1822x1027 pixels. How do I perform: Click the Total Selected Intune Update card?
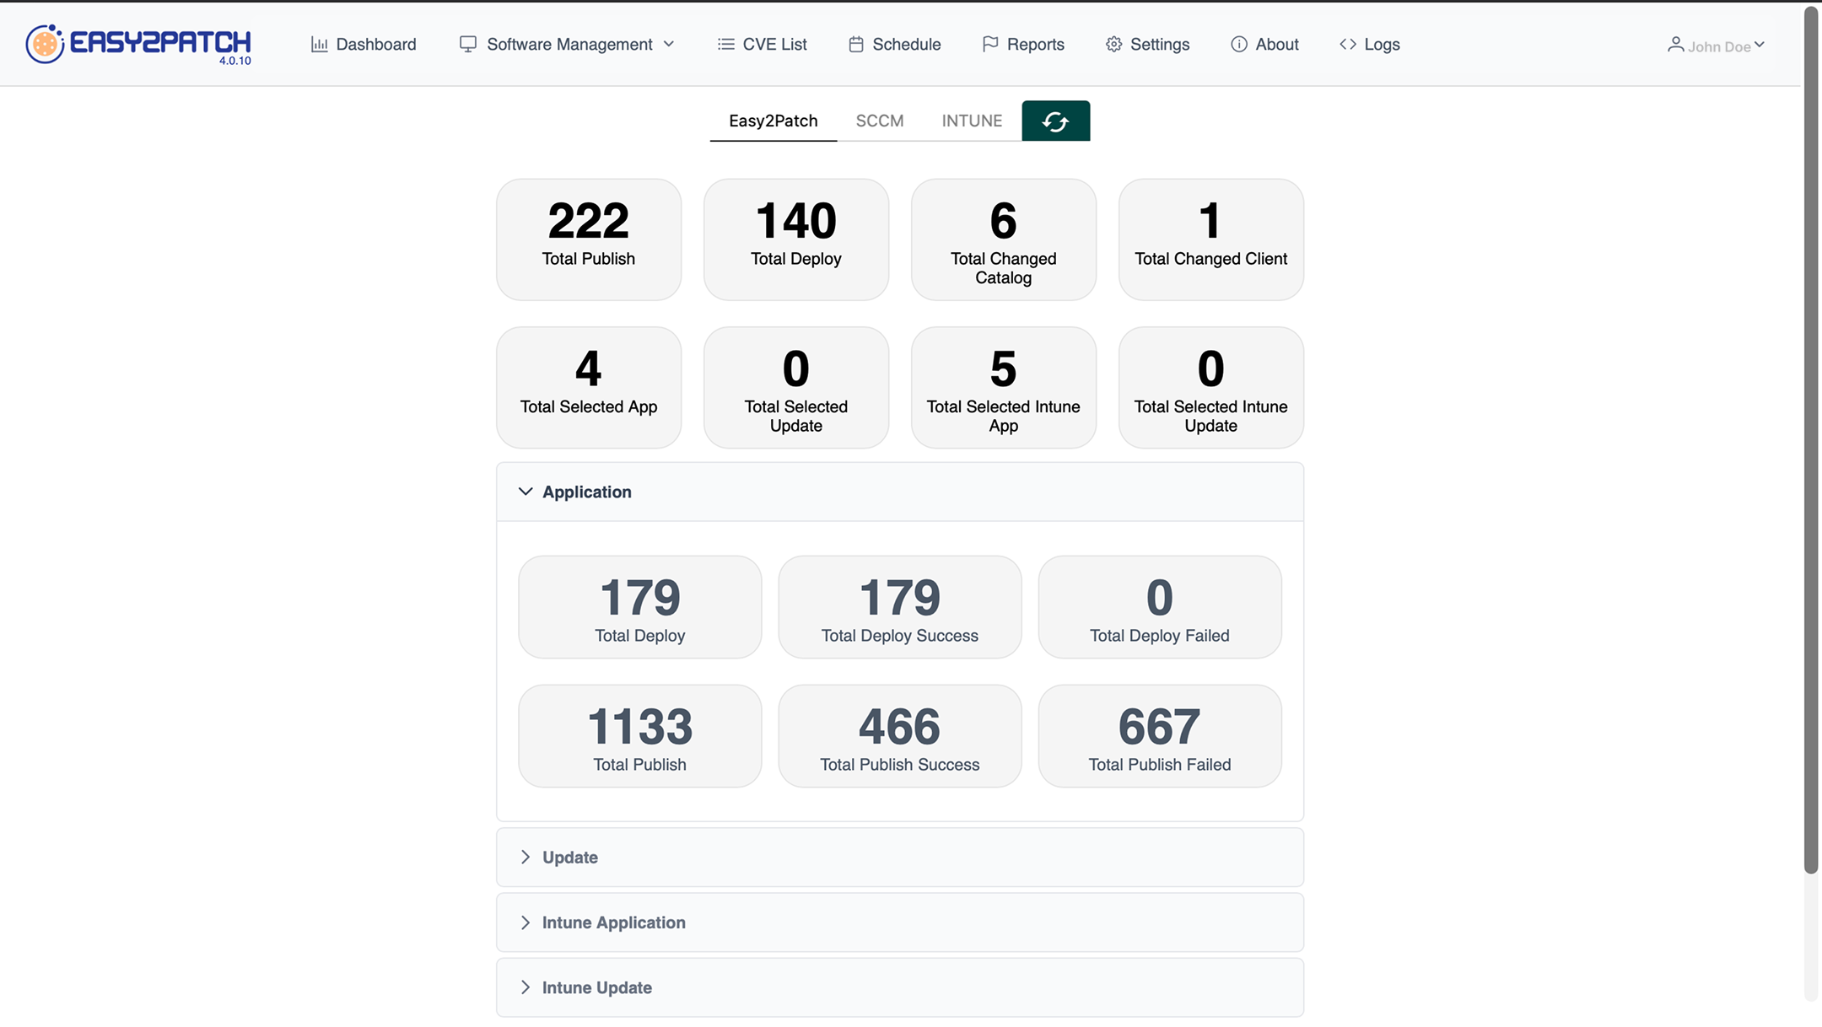click(x=1211, y=388)
